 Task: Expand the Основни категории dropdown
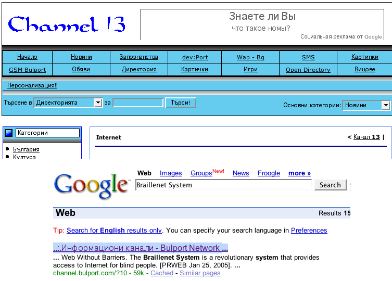pyautogui.click(x=366, y=105)
